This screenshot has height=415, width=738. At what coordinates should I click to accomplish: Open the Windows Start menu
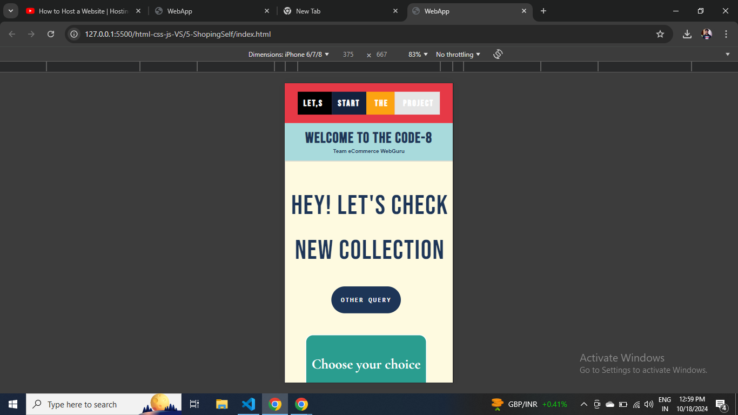pyautogui.click(x=13, y=404)
